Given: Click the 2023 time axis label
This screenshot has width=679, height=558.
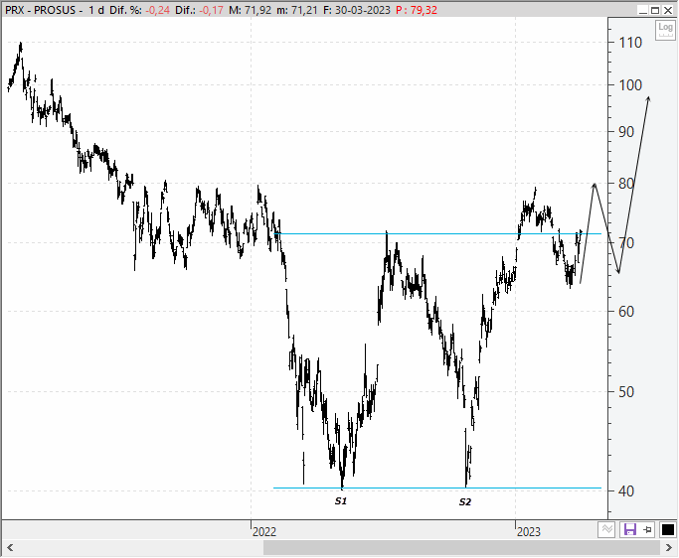Looking at the screenshot, I should tap(528, 531).
